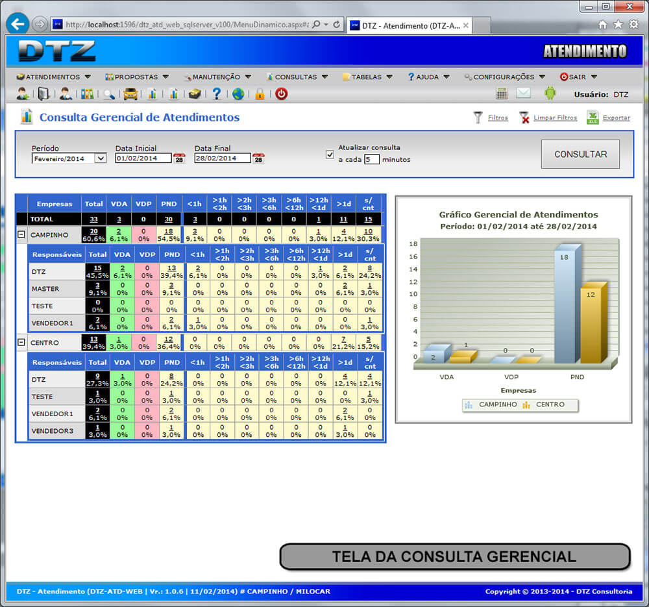
Task: Click the envelope mail icon
Action: 524,93
